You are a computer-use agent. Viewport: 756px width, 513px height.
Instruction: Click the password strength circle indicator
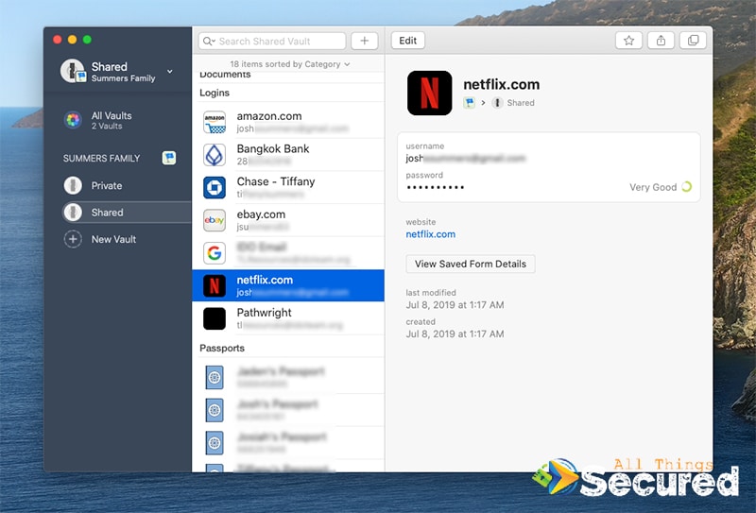pos(687,187)
